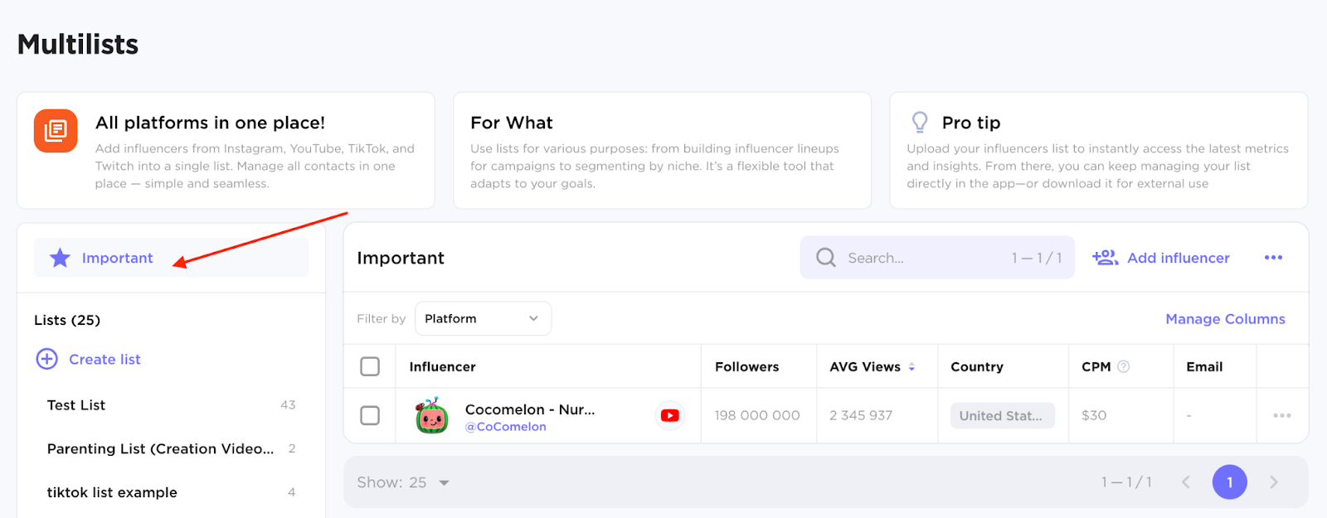Click the orange multilists icon
Viewport: 1327px width, 518px height.
(x=56, y=131)
